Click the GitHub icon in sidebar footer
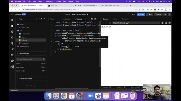This screenshot has width=181, height=101. [31, 86]
